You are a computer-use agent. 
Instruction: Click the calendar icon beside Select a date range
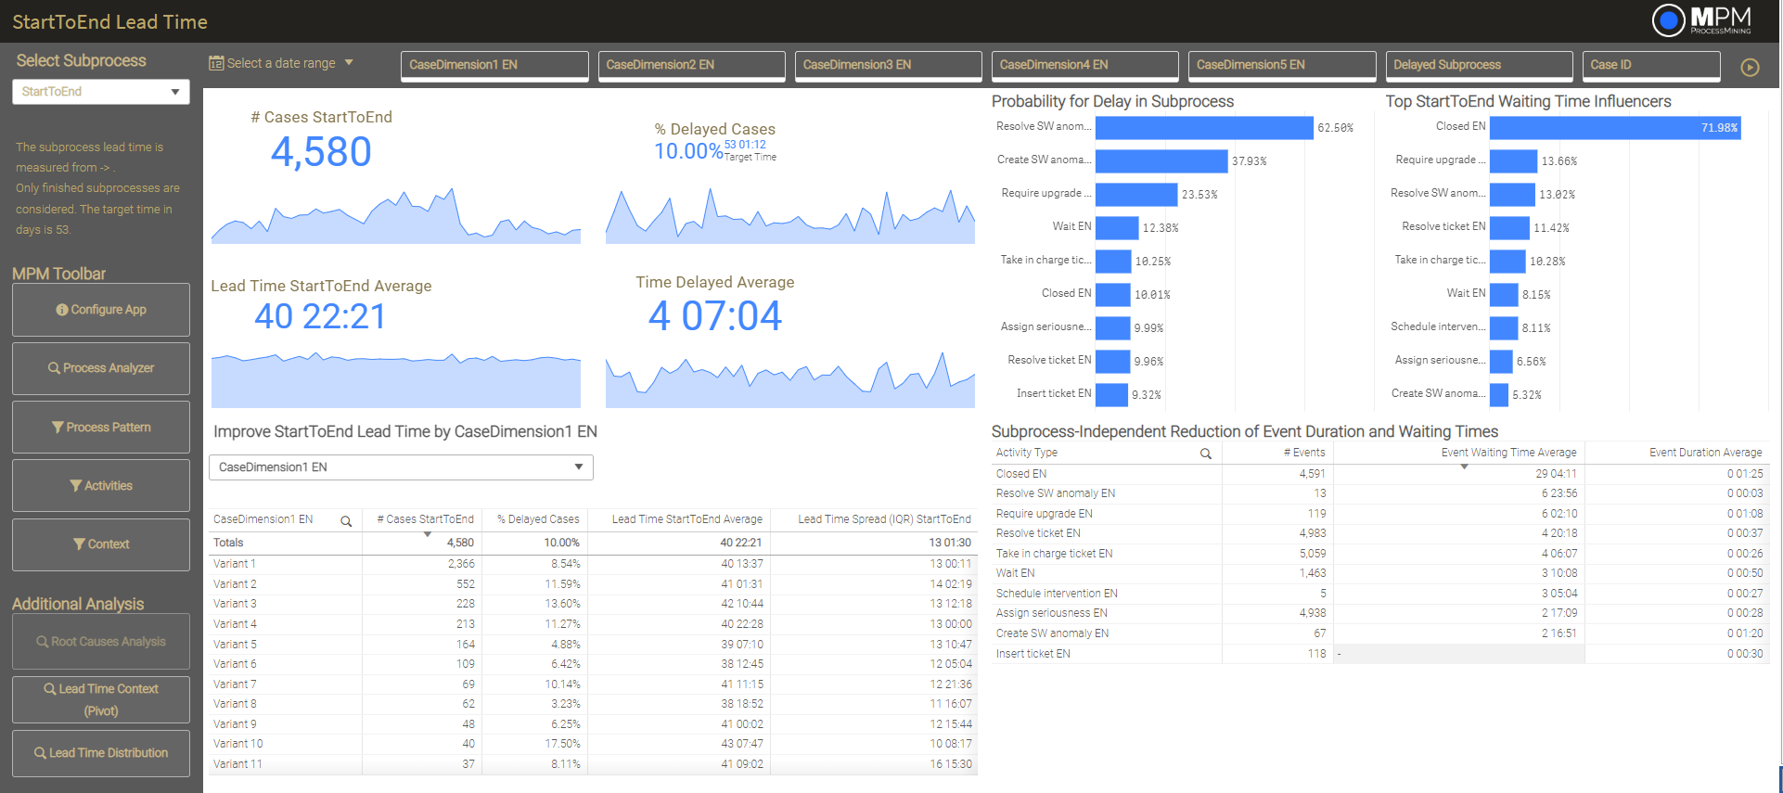point(216,63)
